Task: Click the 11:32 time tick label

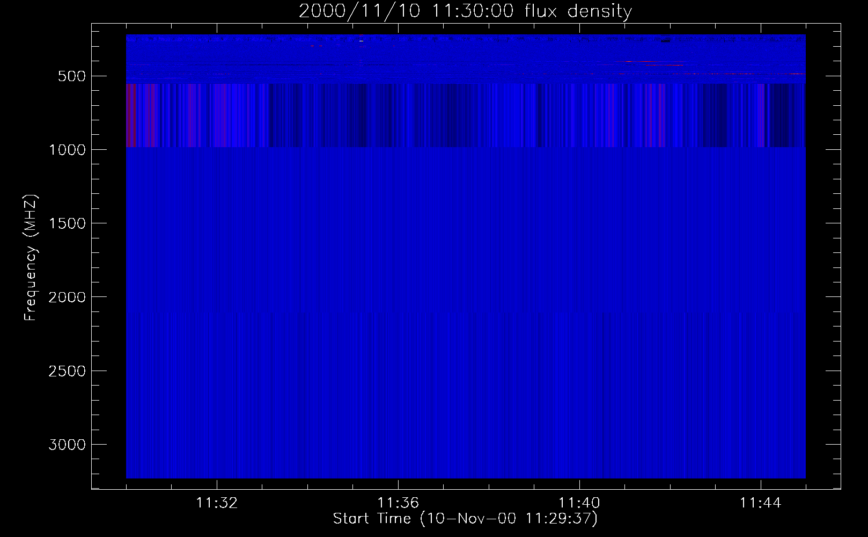Action: click(217, 503)
